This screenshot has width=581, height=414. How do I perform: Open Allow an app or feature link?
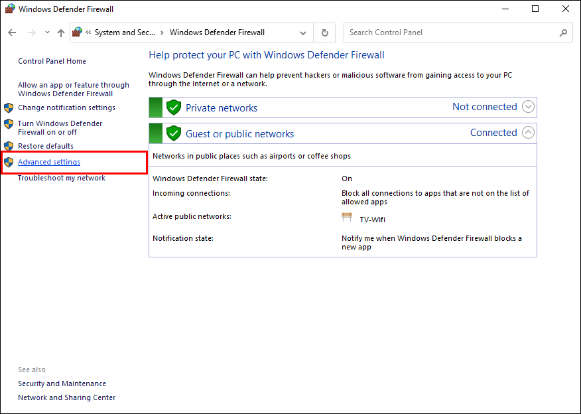(74, 90)
